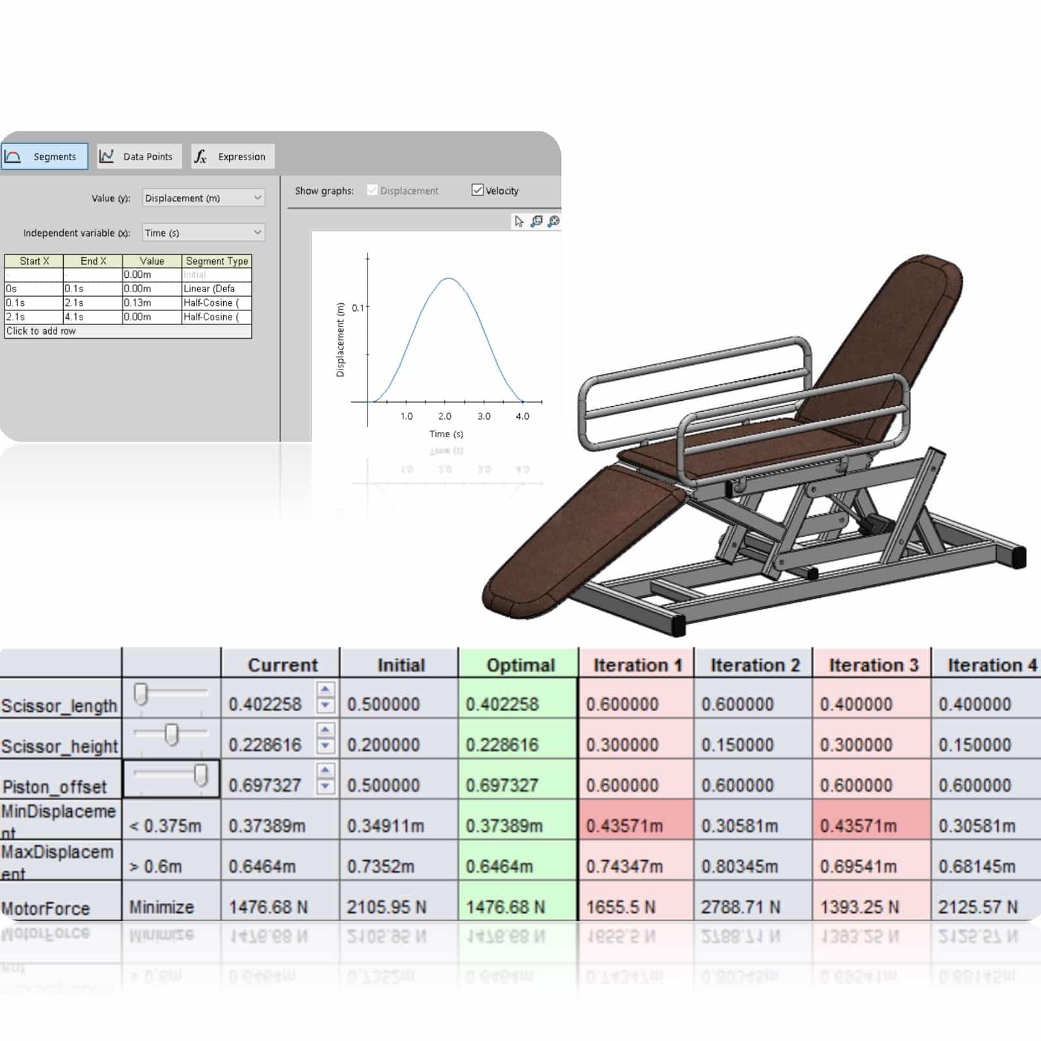Select the pointer tool above the graph

[519, 222]
